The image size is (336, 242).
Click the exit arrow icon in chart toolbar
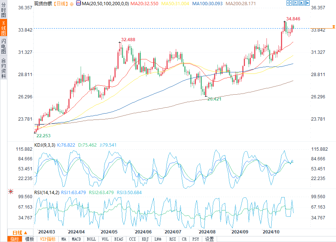[307, 3]
